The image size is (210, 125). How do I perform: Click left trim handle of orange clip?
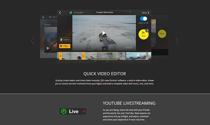(60, 56)
